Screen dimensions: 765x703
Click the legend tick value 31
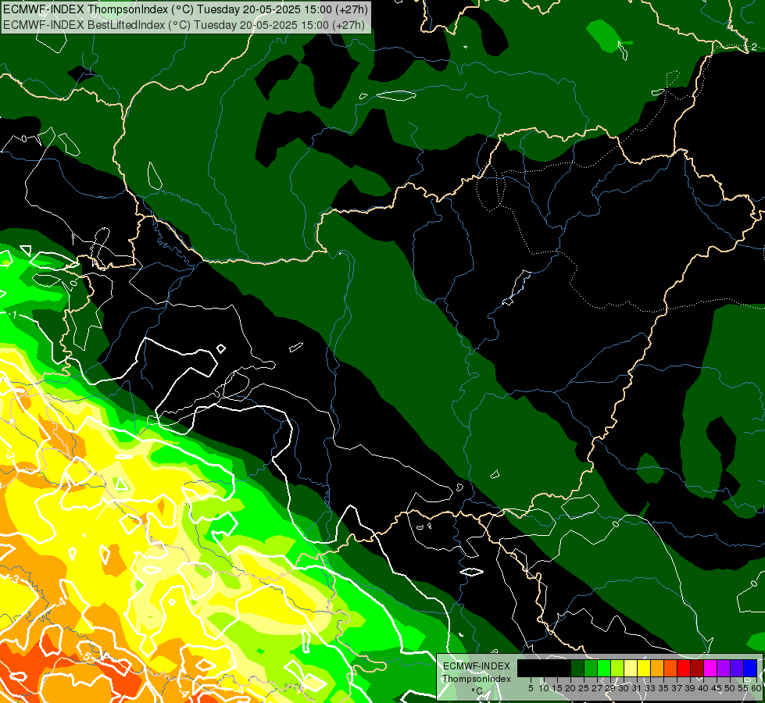click(x=637, y=688)
